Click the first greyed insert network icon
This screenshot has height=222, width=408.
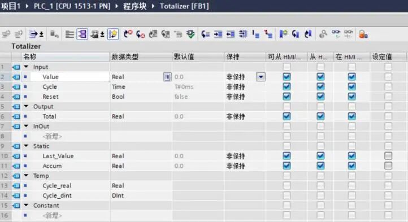[x=6, y=34]
